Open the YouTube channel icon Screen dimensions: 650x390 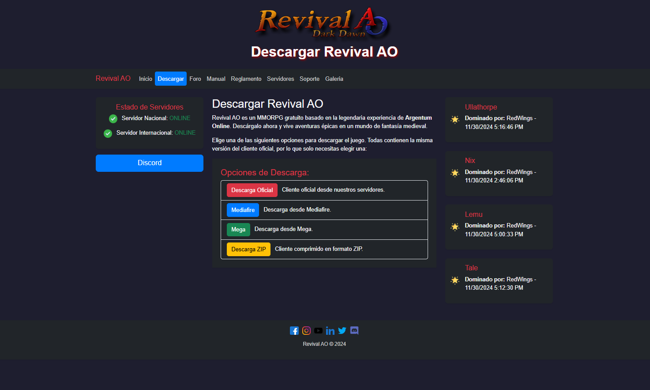click(x=318, y=330)
